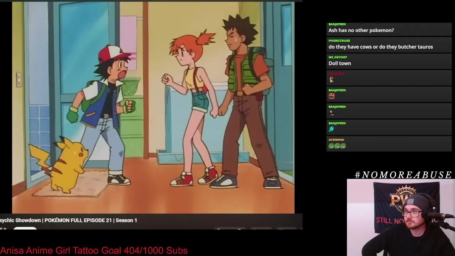Click the MS_OGYNIST username in chat
The image size is (455, 256).
click(338, 57)
